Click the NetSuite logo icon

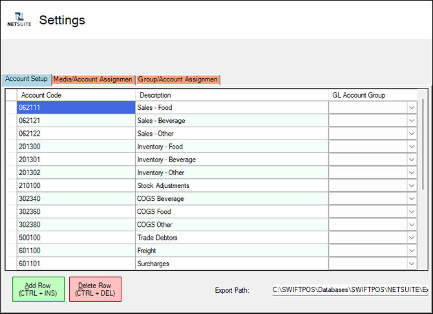(19, 19)
